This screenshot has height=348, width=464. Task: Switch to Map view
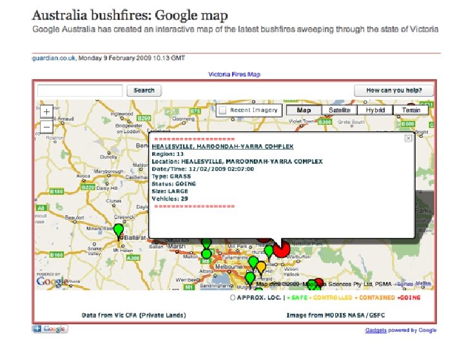point(304,110)
